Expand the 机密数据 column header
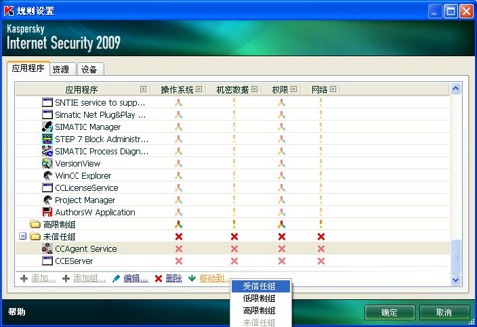Screen dimensions: 477x327 pos(254,89)
